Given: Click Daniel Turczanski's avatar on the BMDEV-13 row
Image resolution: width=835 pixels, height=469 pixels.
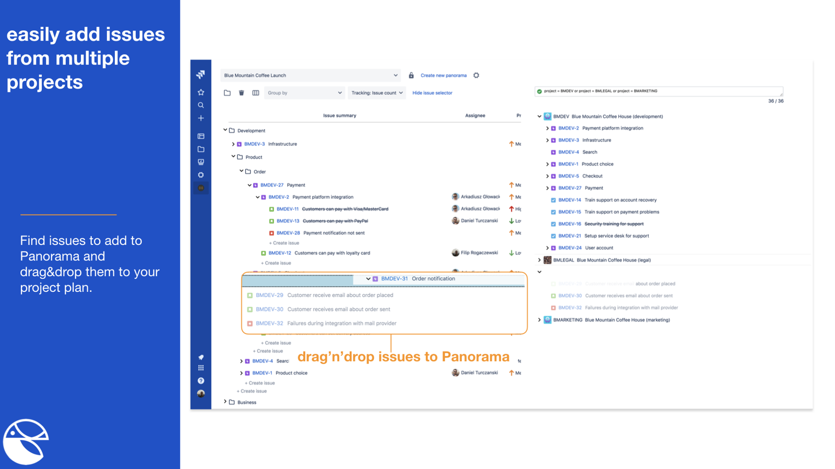Looking at the screenshot, I should point(456,221).
